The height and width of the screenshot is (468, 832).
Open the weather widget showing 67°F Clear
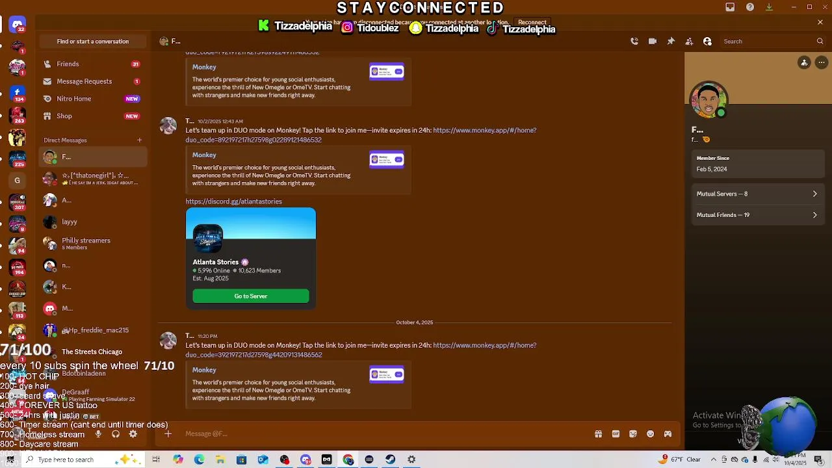679,460
